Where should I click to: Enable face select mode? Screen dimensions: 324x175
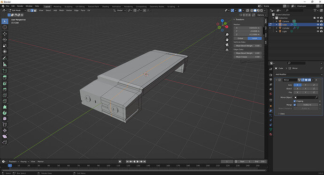click(x=35, y=10)
